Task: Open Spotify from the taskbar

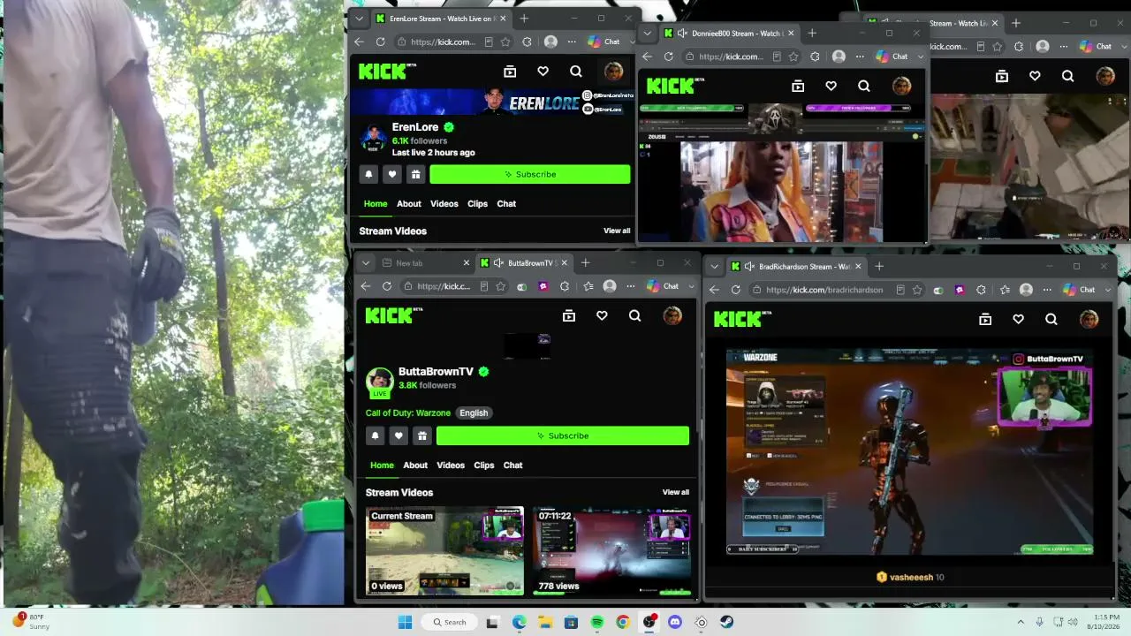Action: coord(596,622)
